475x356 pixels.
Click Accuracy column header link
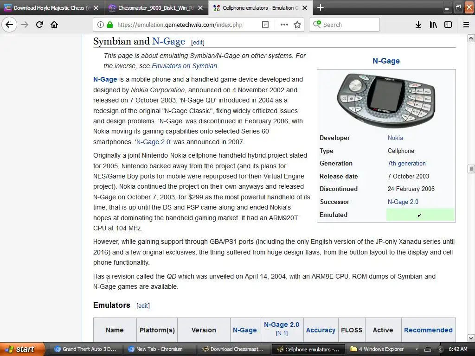coord(321,330)
